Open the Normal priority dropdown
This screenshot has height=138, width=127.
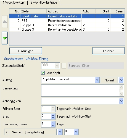click(121, 80)
